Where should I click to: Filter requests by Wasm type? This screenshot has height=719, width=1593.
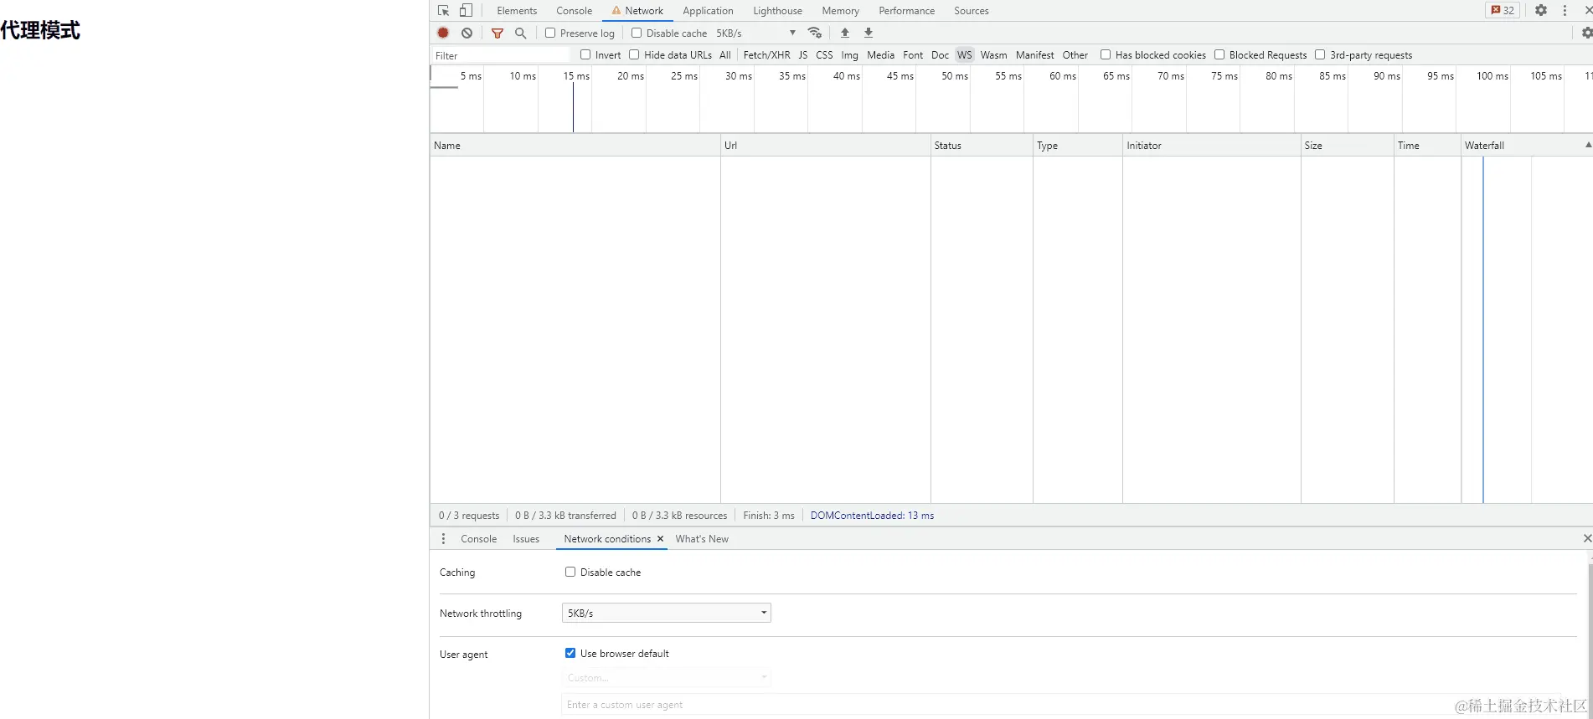click(x=993, y=55)
